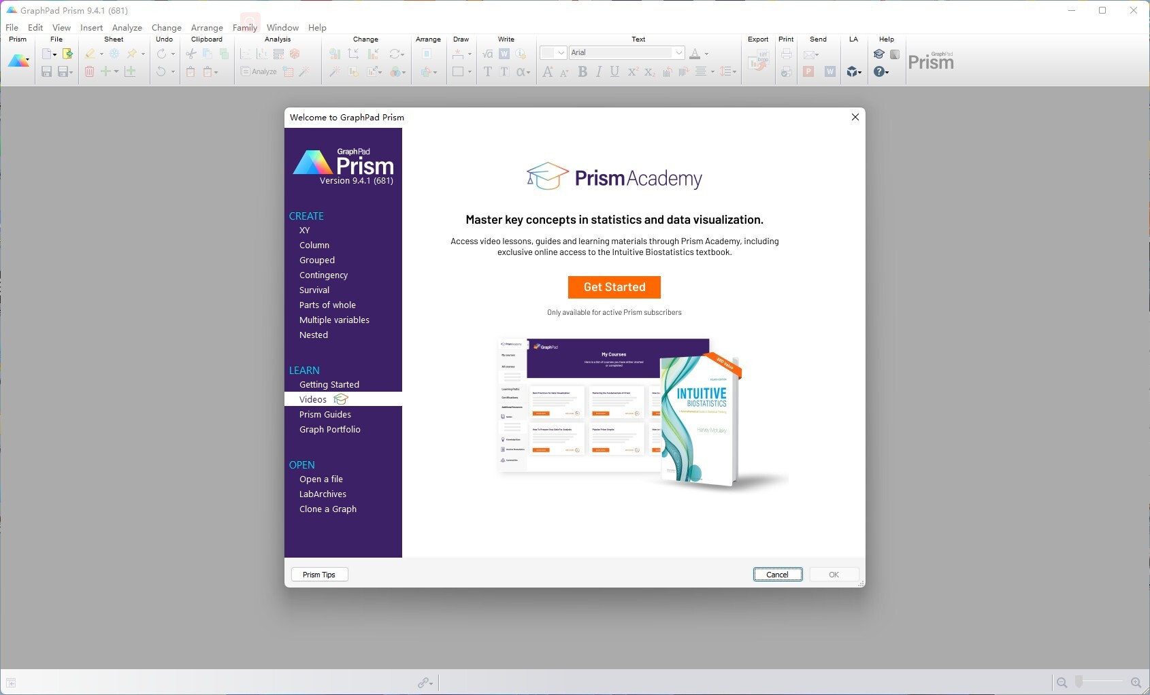The width and height of the screenshot is (1150, 695).
Task: Open the Analyze menu
Action: (127, 27)
